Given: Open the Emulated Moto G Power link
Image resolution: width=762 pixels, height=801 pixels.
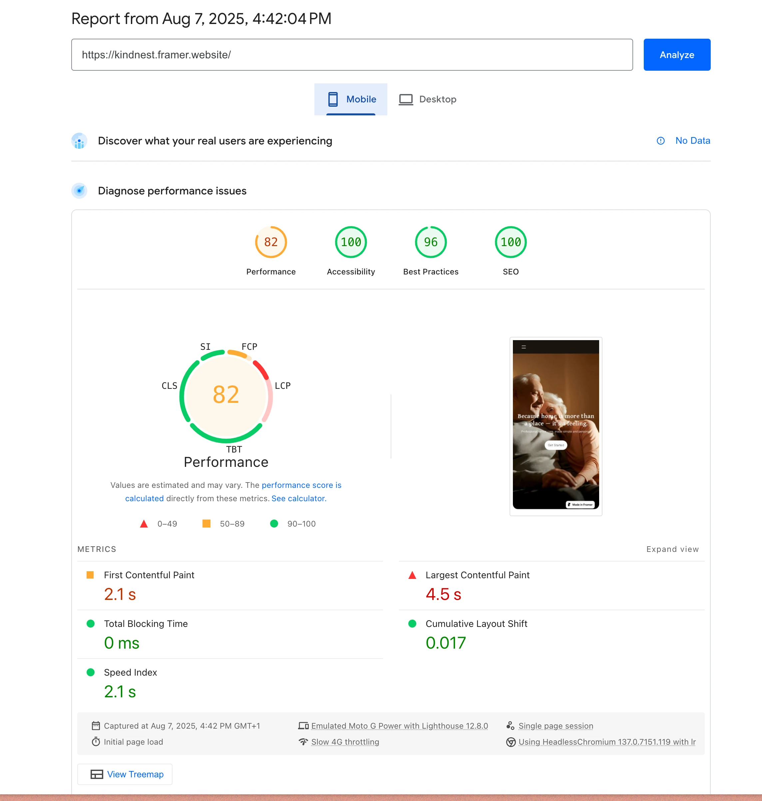Looking at the screenshot, I should pyautogui.click(x=399, y=726).
